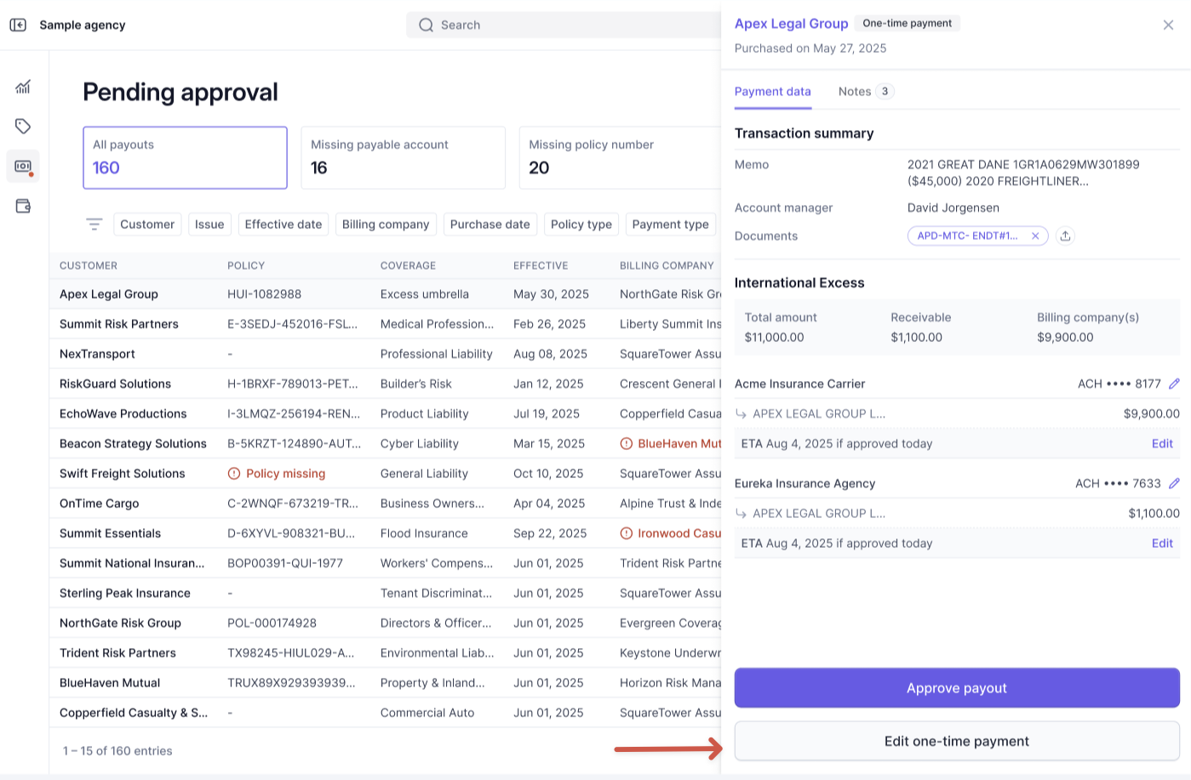Open the wallet icon in the sidebar
The width and height of the screenshot is (1191, 780).
[x=23, y=206]
